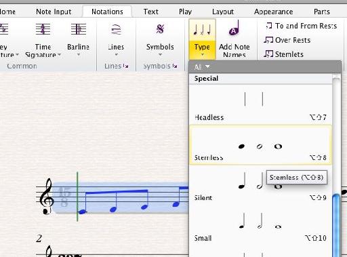Click the notehead Type icon

pos(202,30)
